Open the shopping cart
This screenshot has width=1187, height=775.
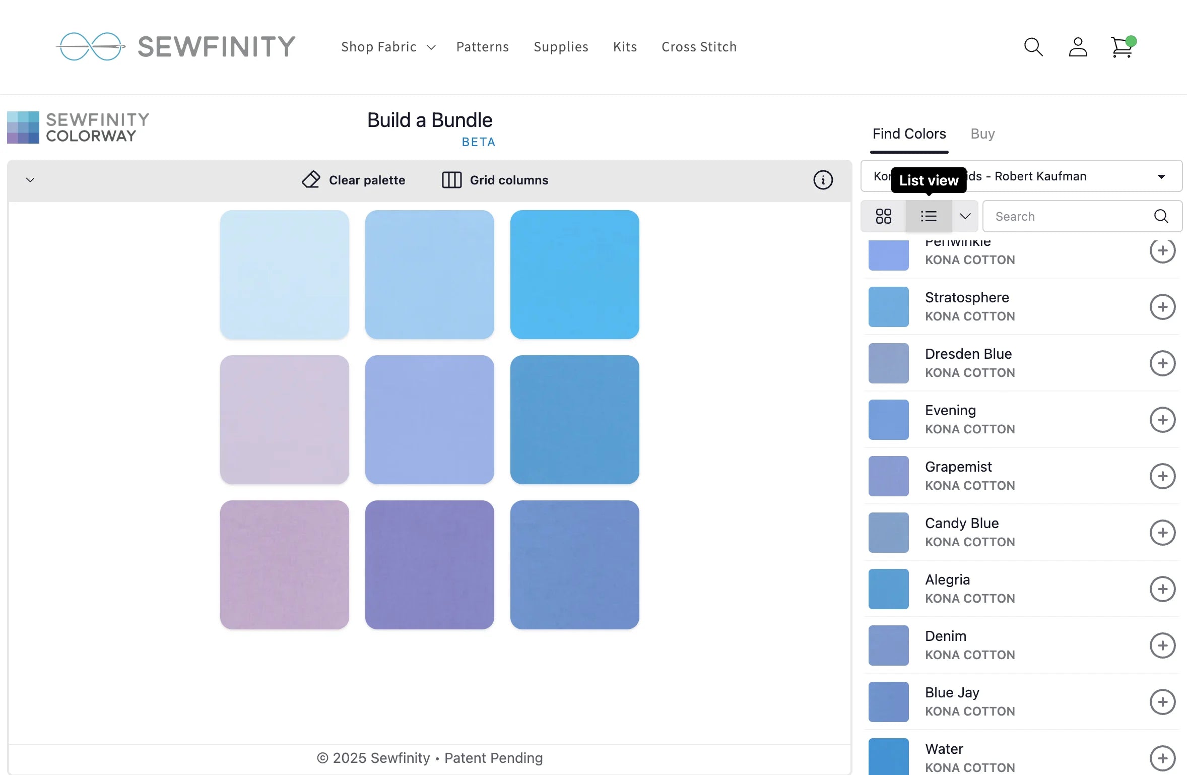[x=1122, y=48]
